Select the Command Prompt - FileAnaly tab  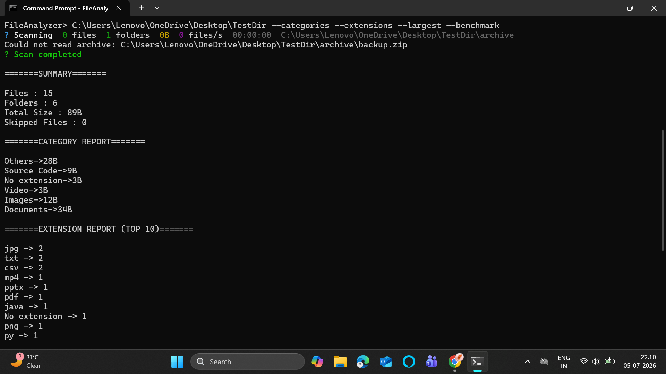pyautogui.click(x=67, y=8)
